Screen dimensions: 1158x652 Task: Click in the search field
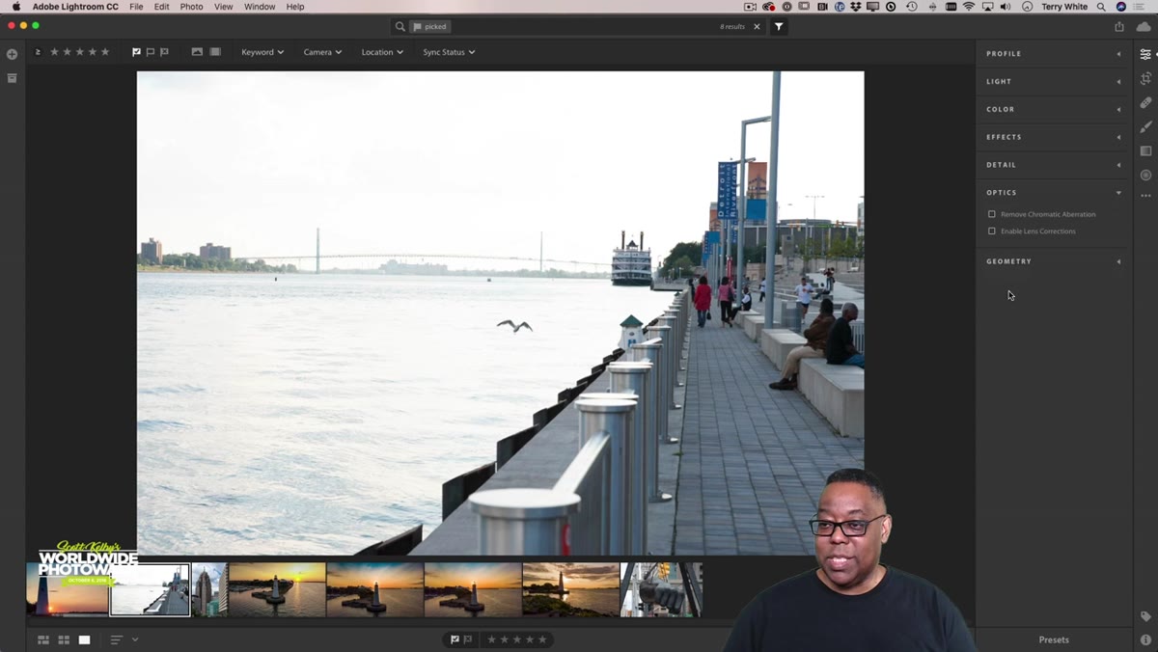(x=579, y=27)
